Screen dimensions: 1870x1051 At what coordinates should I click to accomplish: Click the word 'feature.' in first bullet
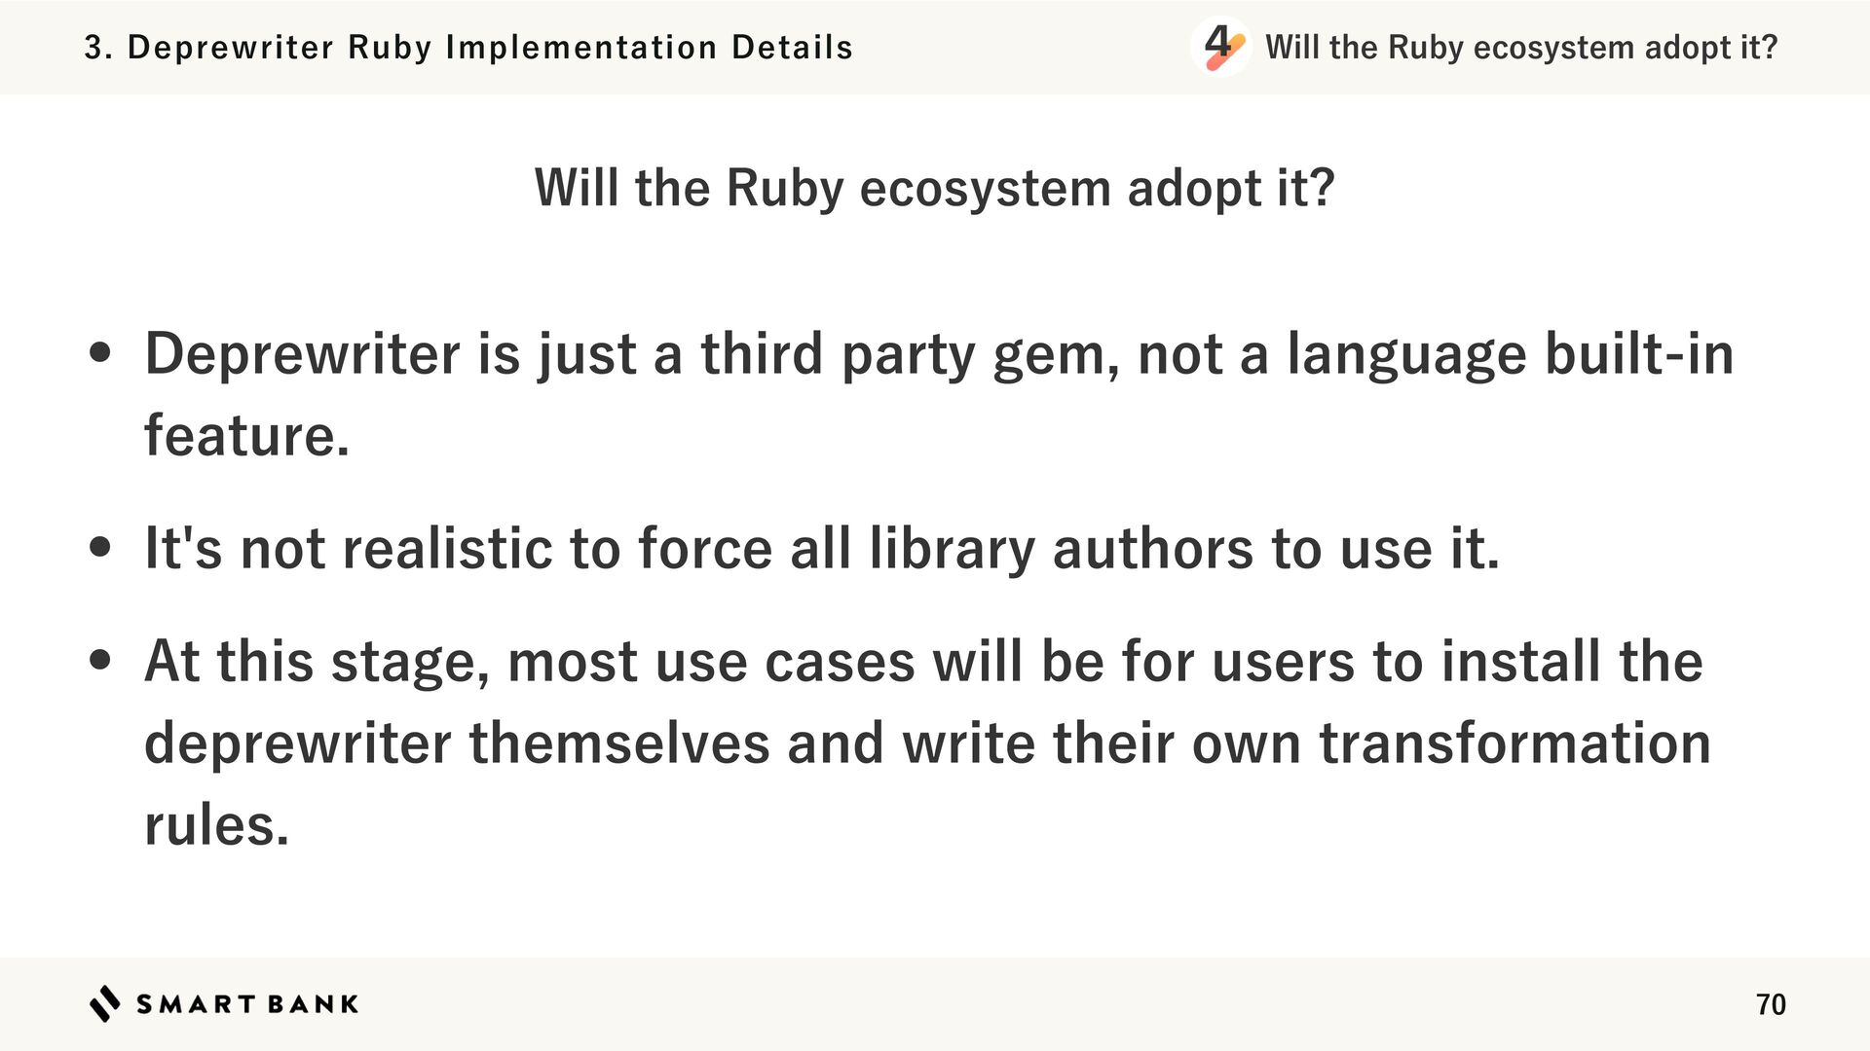coord(246,435)
